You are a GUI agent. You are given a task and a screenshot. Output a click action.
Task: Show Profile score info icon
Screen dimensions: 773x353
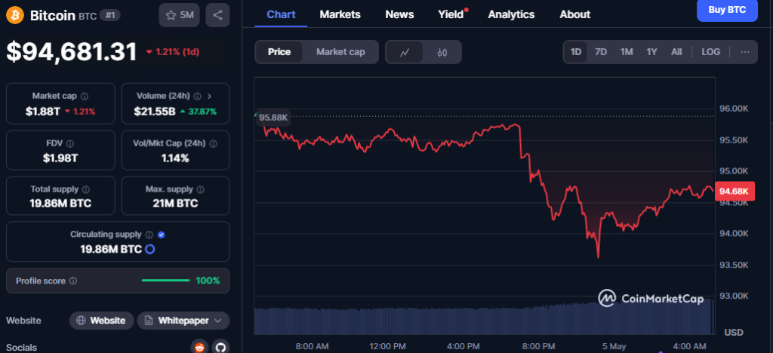pyautogui.click(x=73, y=281)
